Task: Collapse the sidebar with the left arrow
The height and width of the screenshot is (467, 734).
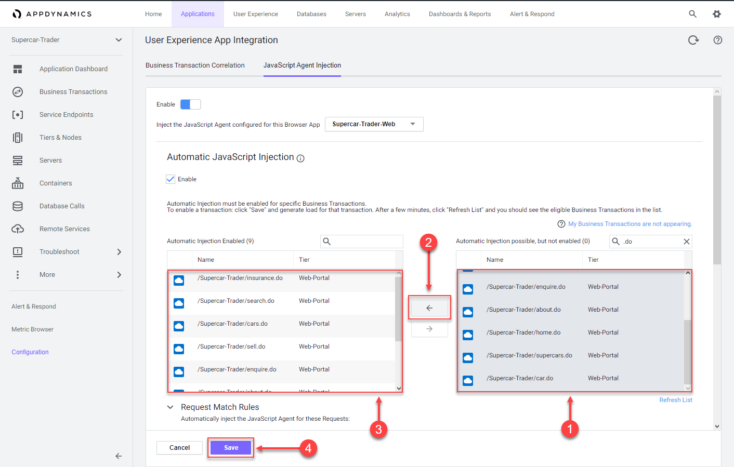Action: (119, 456)
